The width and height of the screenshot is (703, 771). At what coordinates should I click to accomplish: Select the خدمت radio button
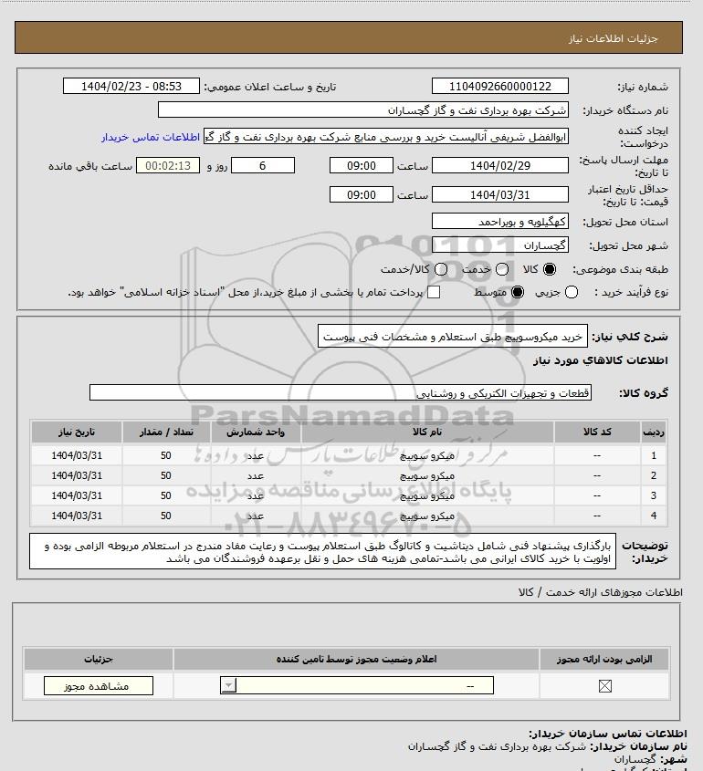(x=502, y=269)
